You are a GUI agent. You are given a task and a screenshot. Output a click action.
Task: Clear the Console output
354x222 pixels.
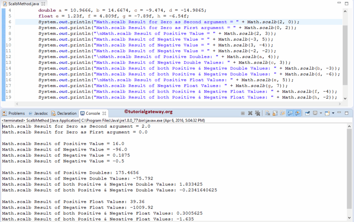(268, 113)
